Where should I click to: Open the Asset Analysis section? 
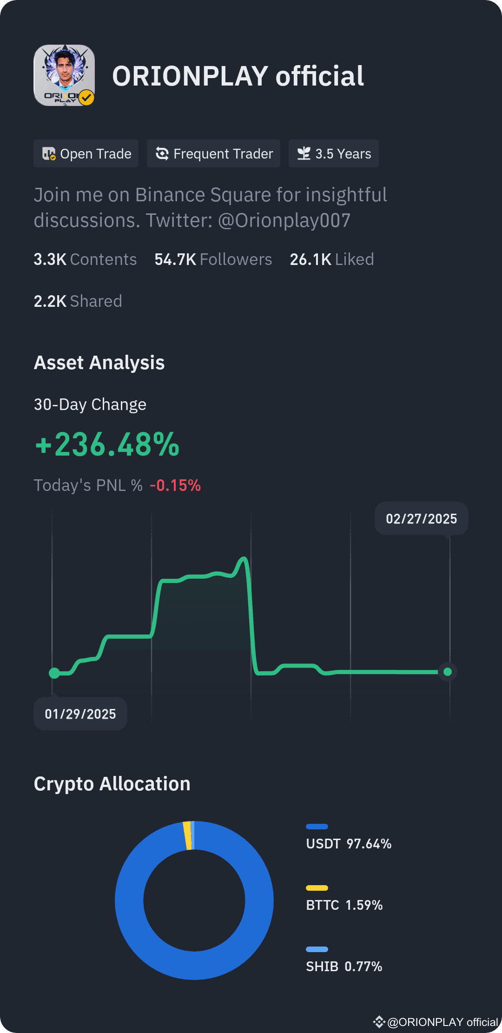[x=99, y=362]
